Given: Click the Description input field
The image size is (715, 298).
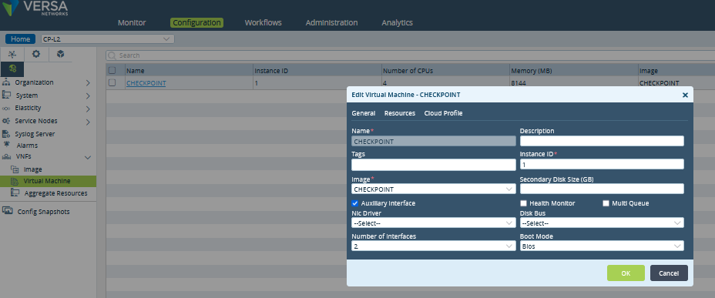Looking at the screenshot, I should (602, 141).
